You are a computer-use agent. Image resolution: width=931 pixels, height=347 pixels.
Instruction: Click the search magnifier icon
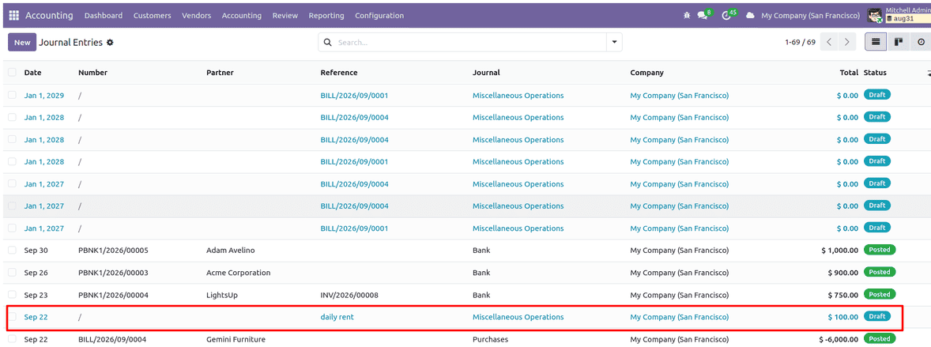tap(328, 43)
